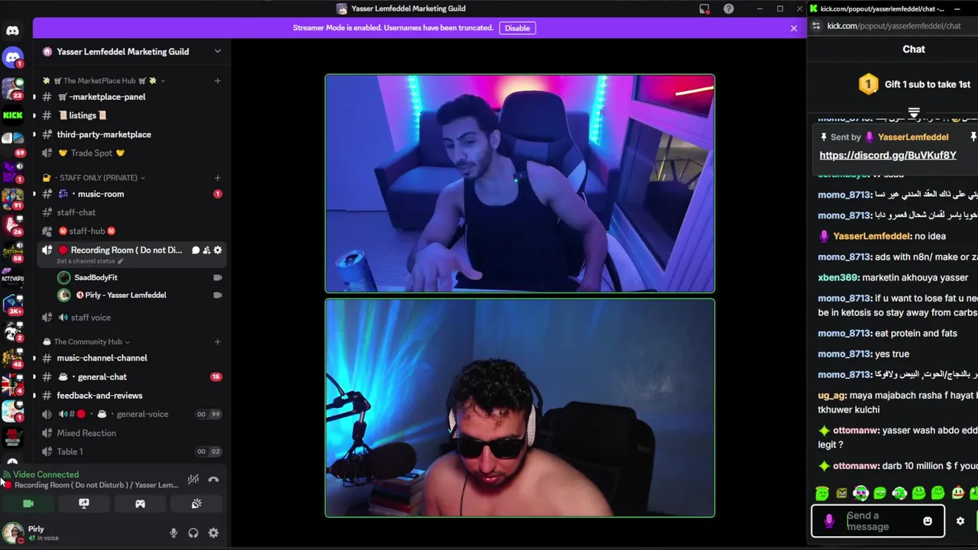Open the soundboard in Discord voice panel
Image resolution: width=978 pixels, height=550 pixels.
point(196,504)
